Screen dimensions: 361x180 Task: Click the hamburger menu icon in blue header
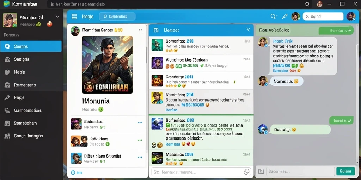[x=74, y=17]
